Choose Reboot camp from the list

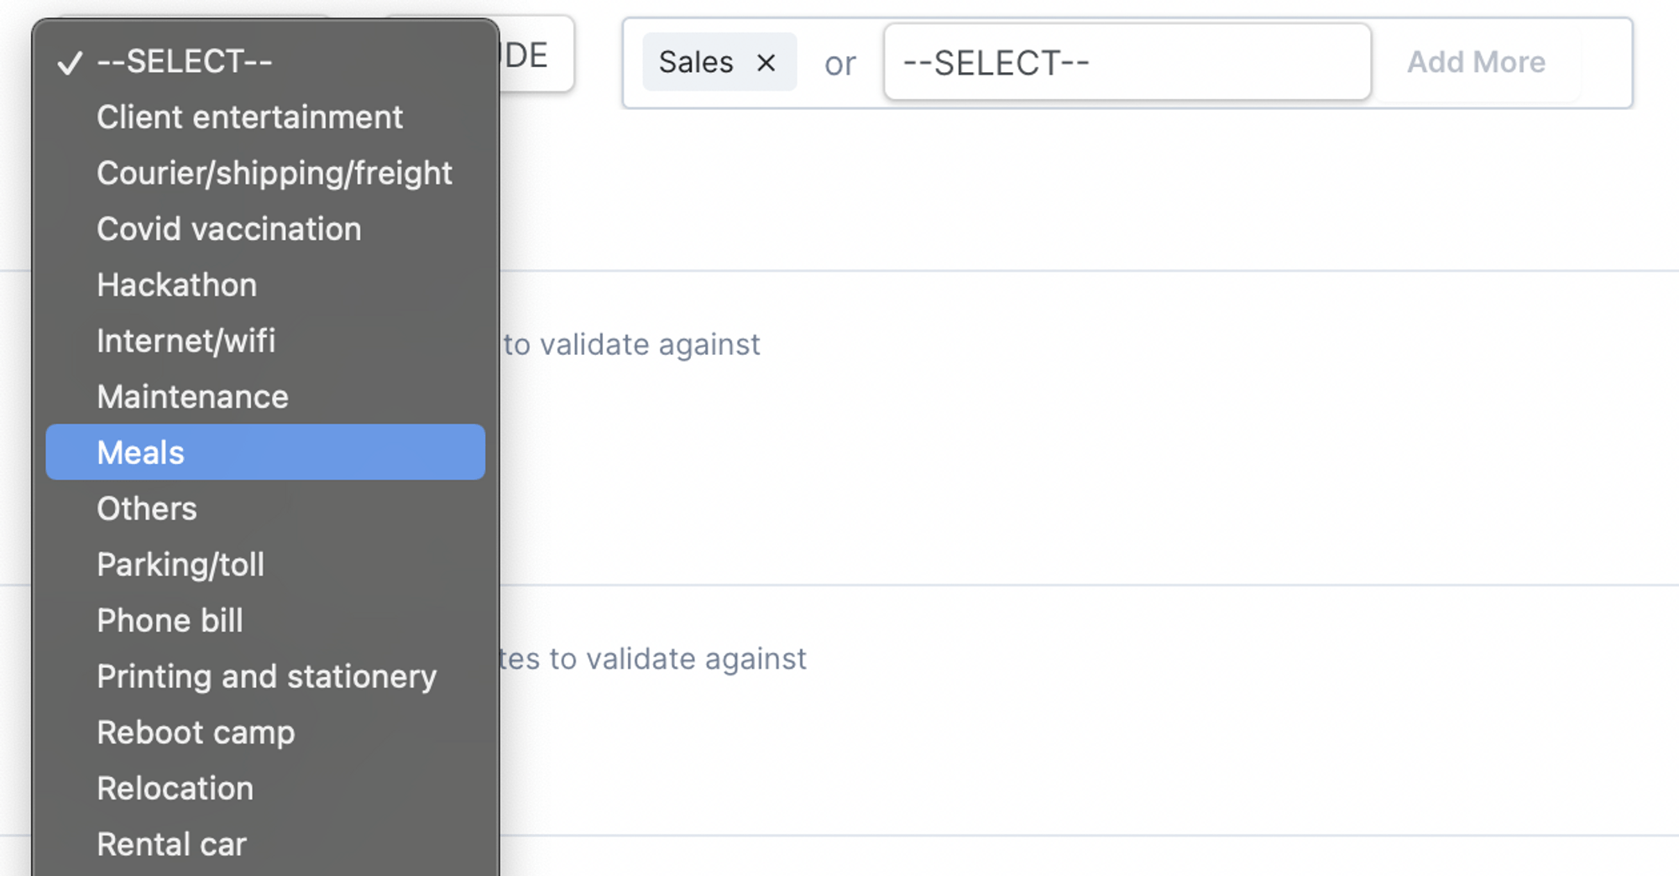pyautogui.click(x=265, y=733)
